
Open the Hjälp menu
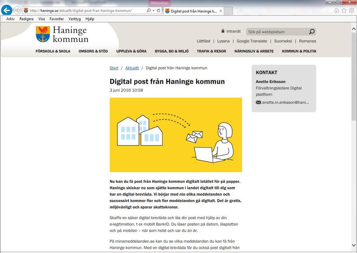pyautogui.click(x=90, y=19)
